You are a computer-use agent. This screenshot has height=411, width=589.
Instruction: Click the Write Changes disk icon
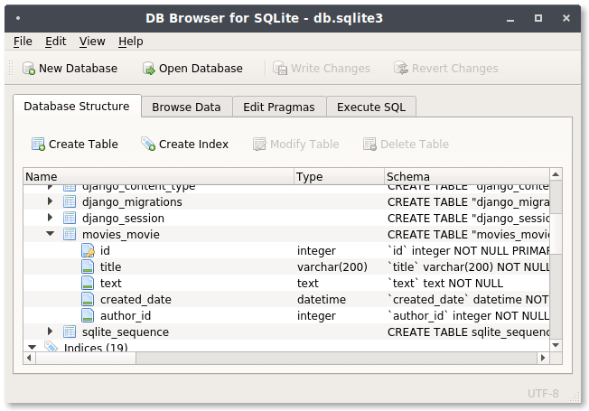point(280,69)
